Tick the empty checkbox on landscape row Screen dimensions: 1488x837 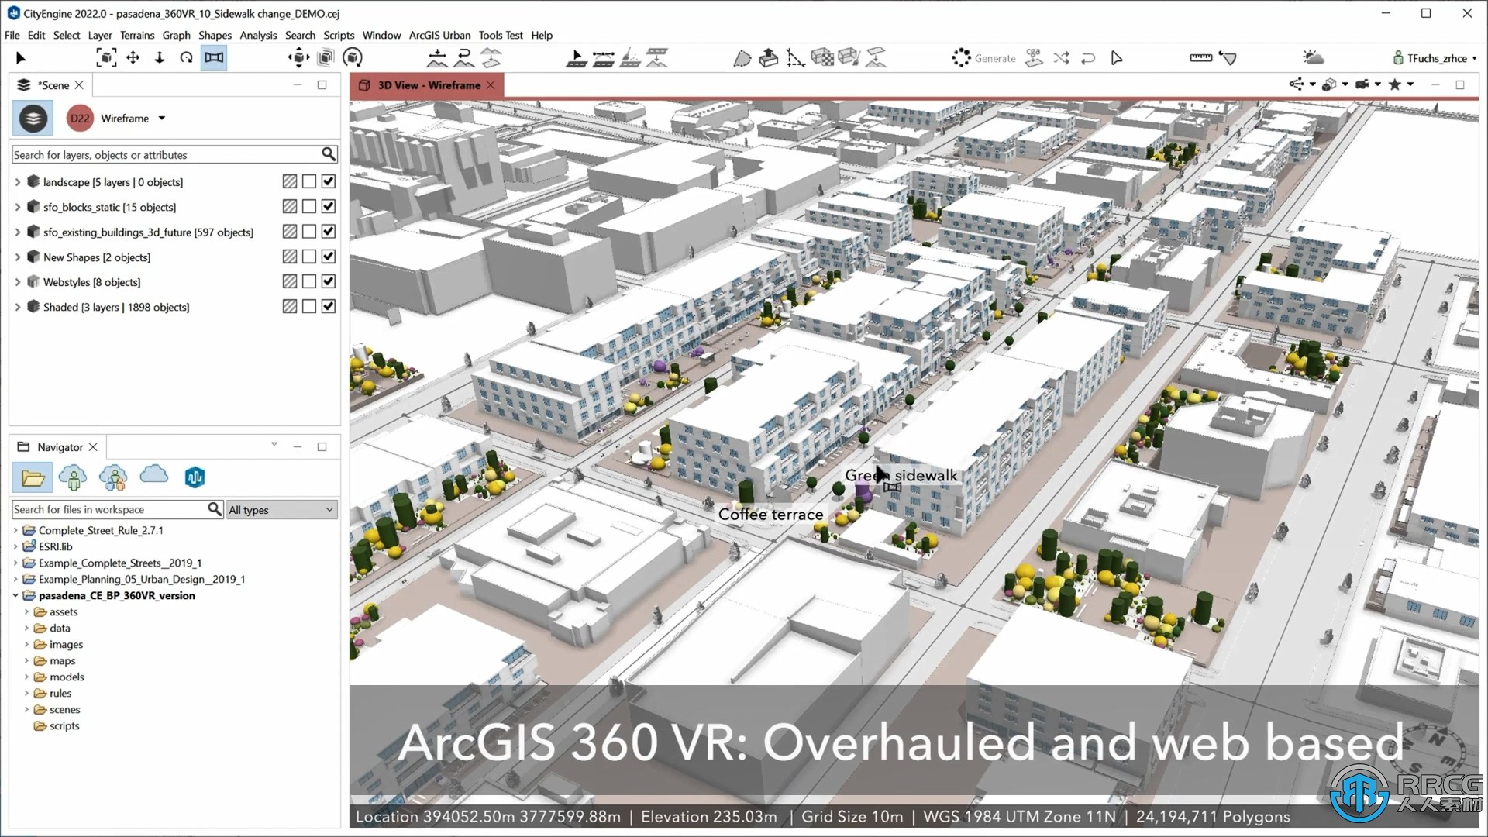(x=309, y=181)
